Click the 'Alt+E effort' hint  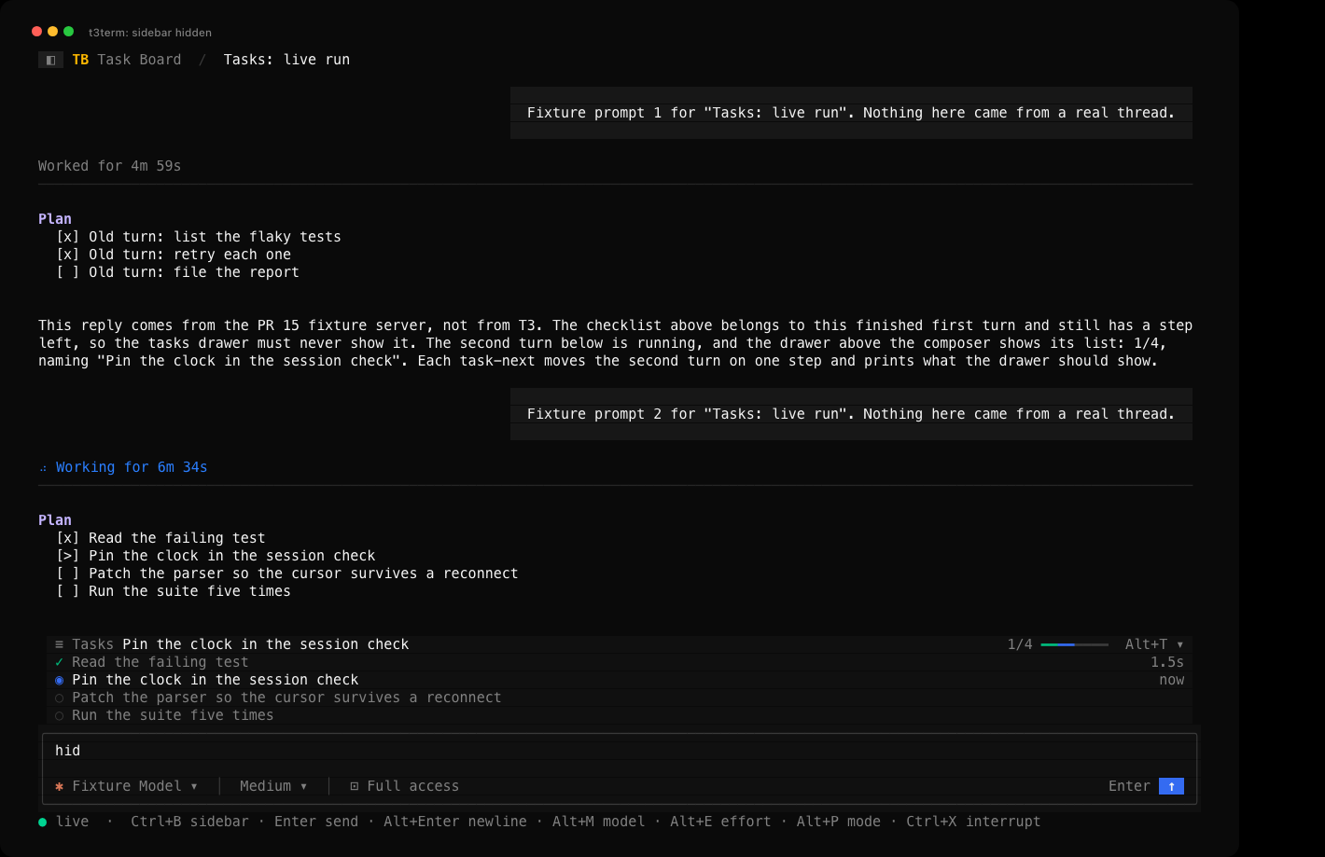click(x=720, y=822)
